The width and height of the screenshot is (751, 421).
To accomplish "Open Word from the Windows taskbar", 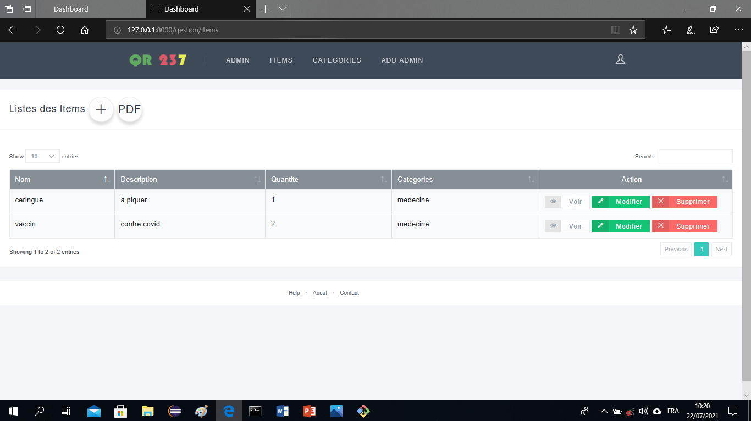I will (x=283, y=411).
